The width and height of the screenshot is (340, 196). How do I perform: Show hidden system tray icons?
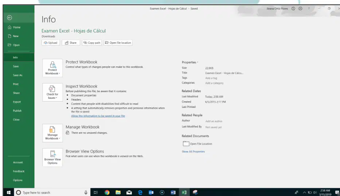pos(304,192)
